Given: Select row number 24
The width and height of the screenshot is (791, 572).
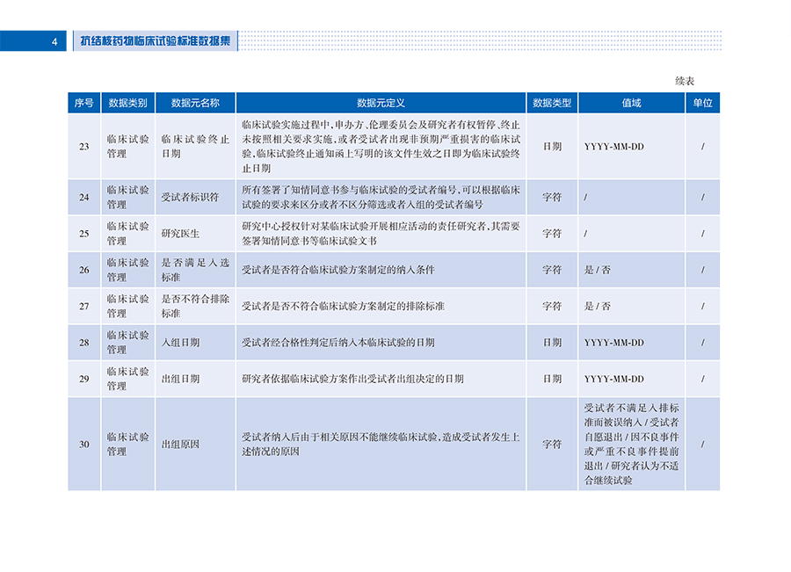Looking at the screenshot, I should pyautogui.click(x=84, y=198).
